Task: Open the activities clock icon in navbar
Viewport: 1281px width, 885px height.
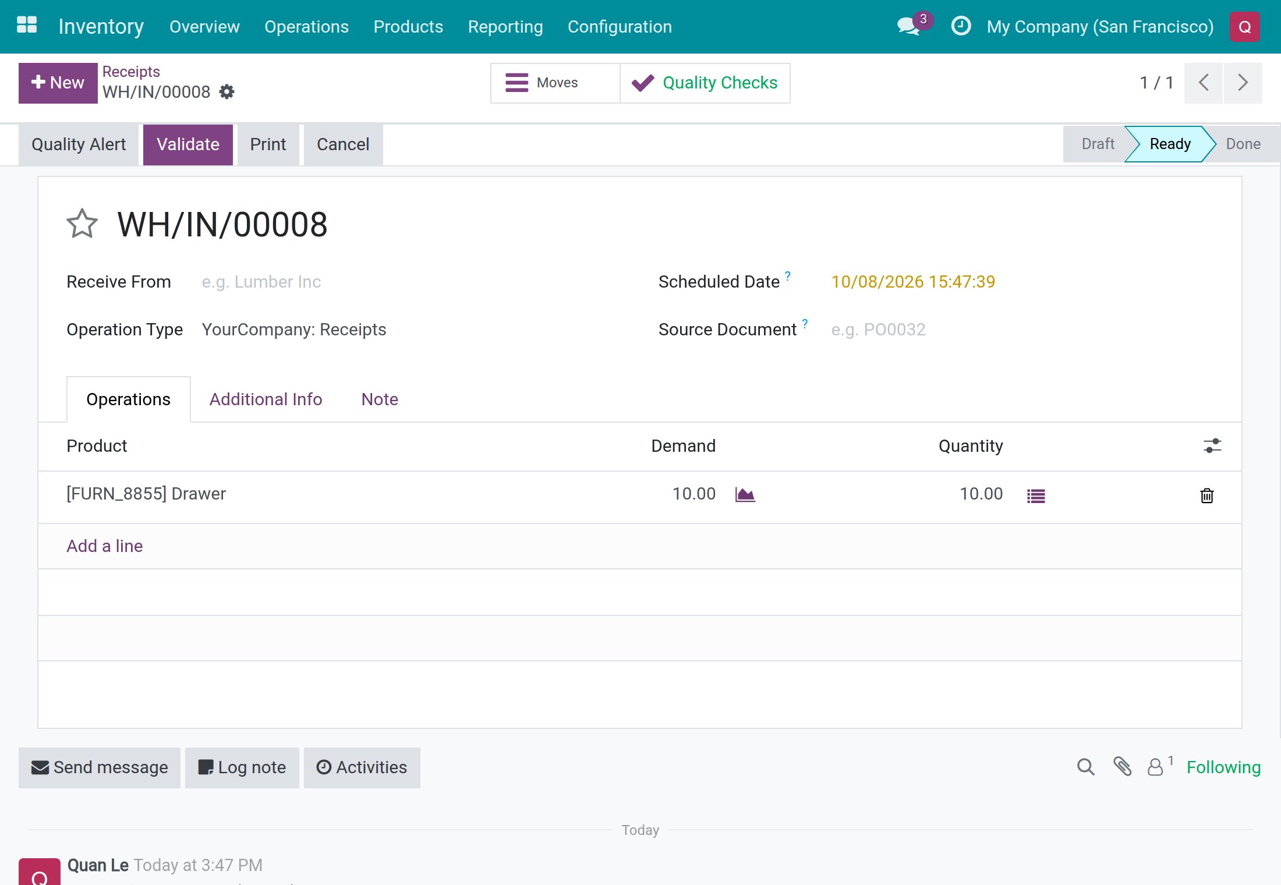Action: 961,26
